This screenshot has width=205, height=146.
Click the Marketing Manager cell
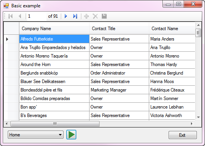coord(119,90)
